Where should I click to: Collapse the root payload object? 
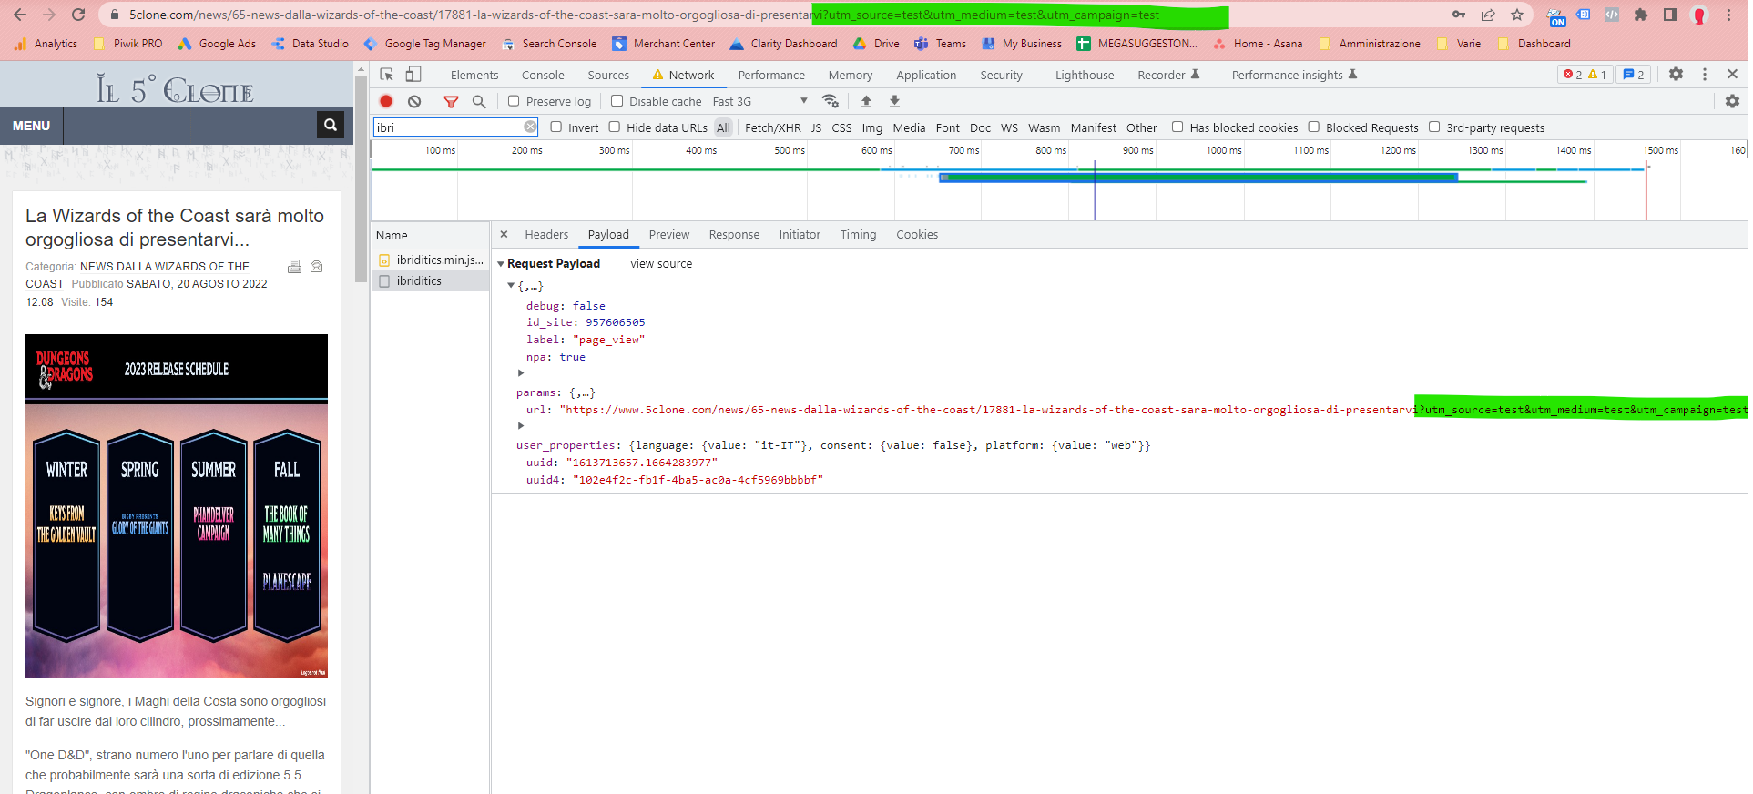511,286
